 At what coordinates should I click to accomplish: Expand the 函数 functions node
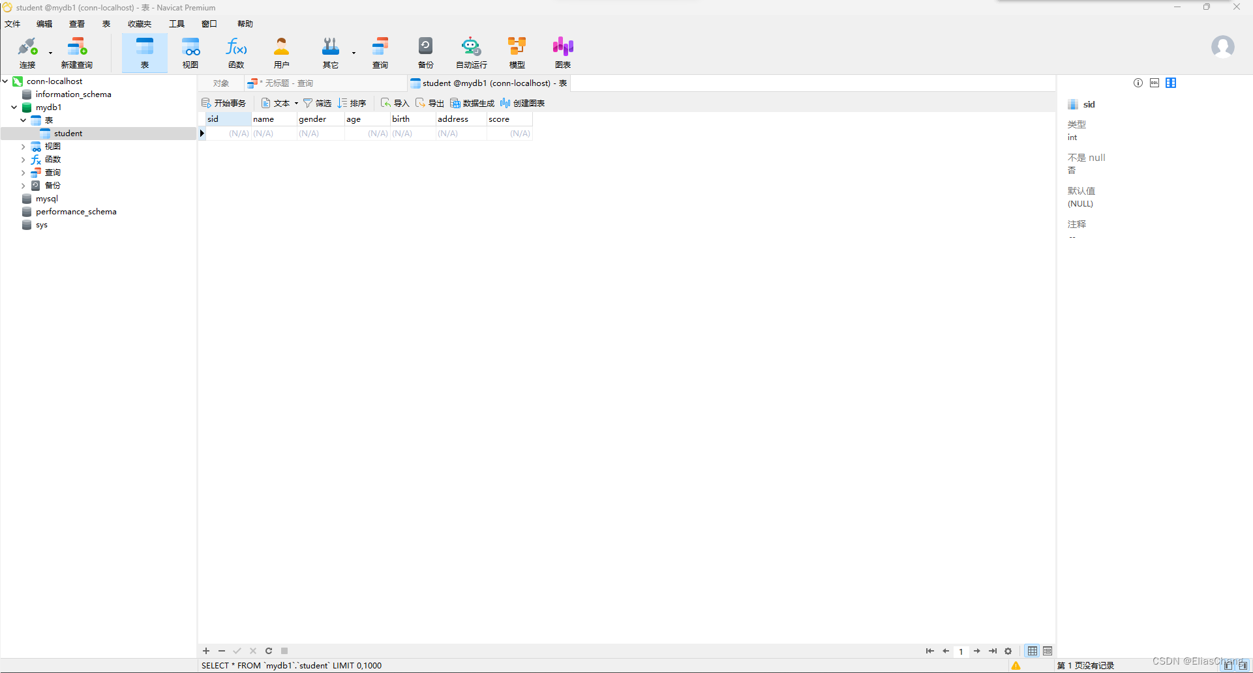click(x=23, y=160)
